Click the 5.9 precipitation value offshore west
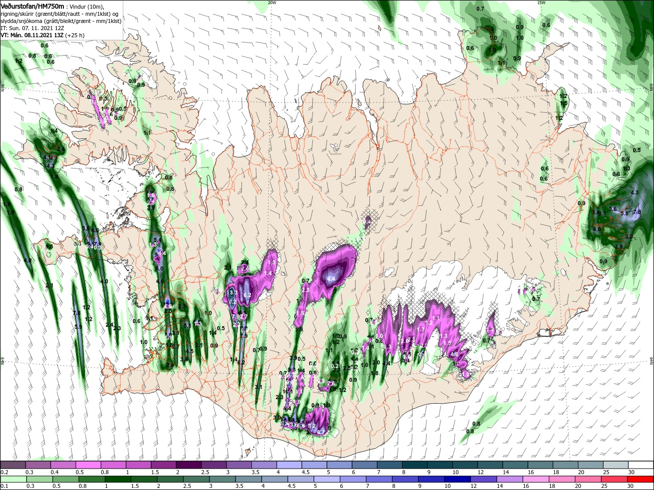This screenshot has width=654, height=490. 78,327
